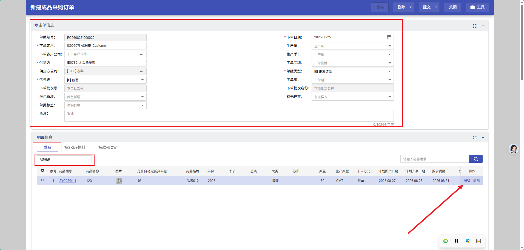Click the assistant avatar on right edge
This screenshot has height=250, width=524.
(x=513, y=149)
